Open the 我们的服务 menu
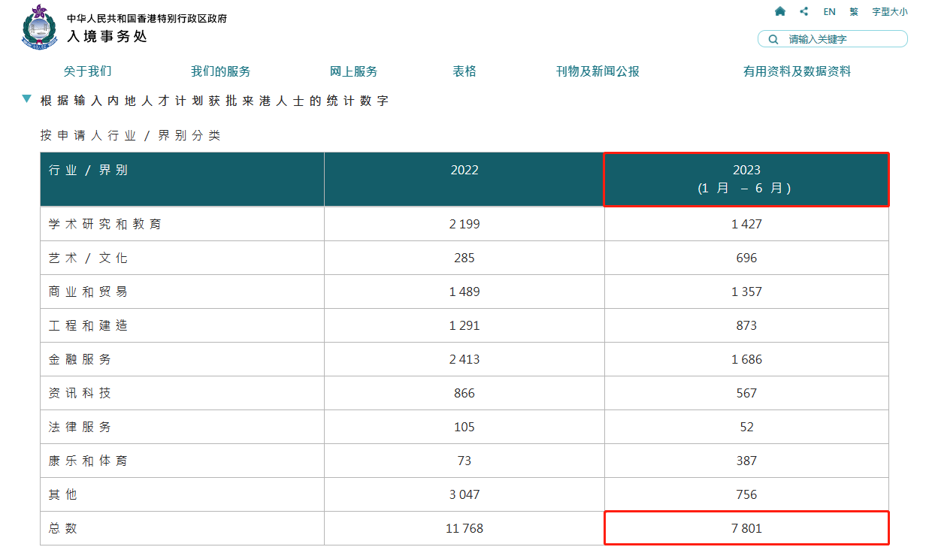The image size is (926, 553). [220, 71]
